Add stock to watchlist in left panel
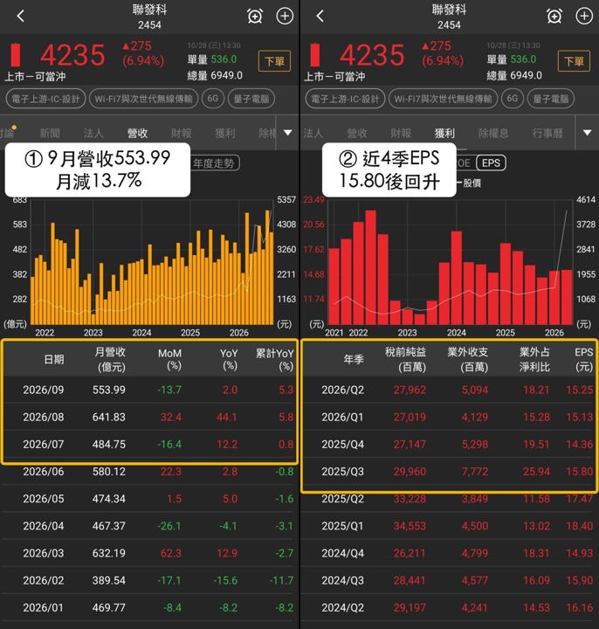The image size is (599, 629). pos(285,17)
